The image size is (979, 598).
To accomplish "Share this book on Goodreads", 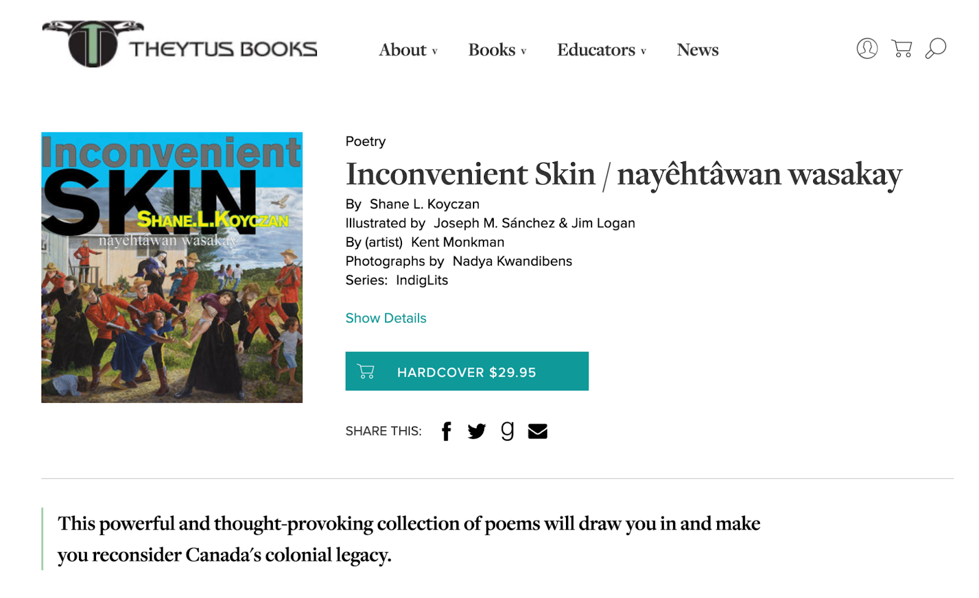I will click(507, 431).
